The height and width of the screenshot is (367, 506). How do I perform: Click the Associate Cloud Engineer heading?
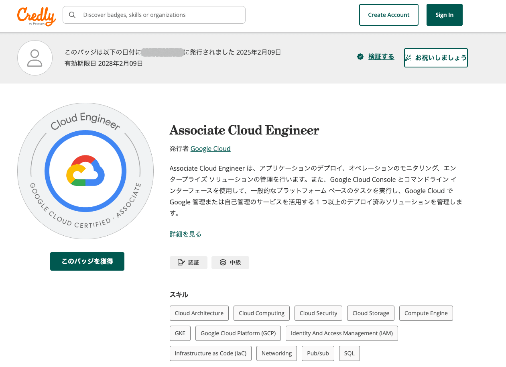(x=244, y=130)
